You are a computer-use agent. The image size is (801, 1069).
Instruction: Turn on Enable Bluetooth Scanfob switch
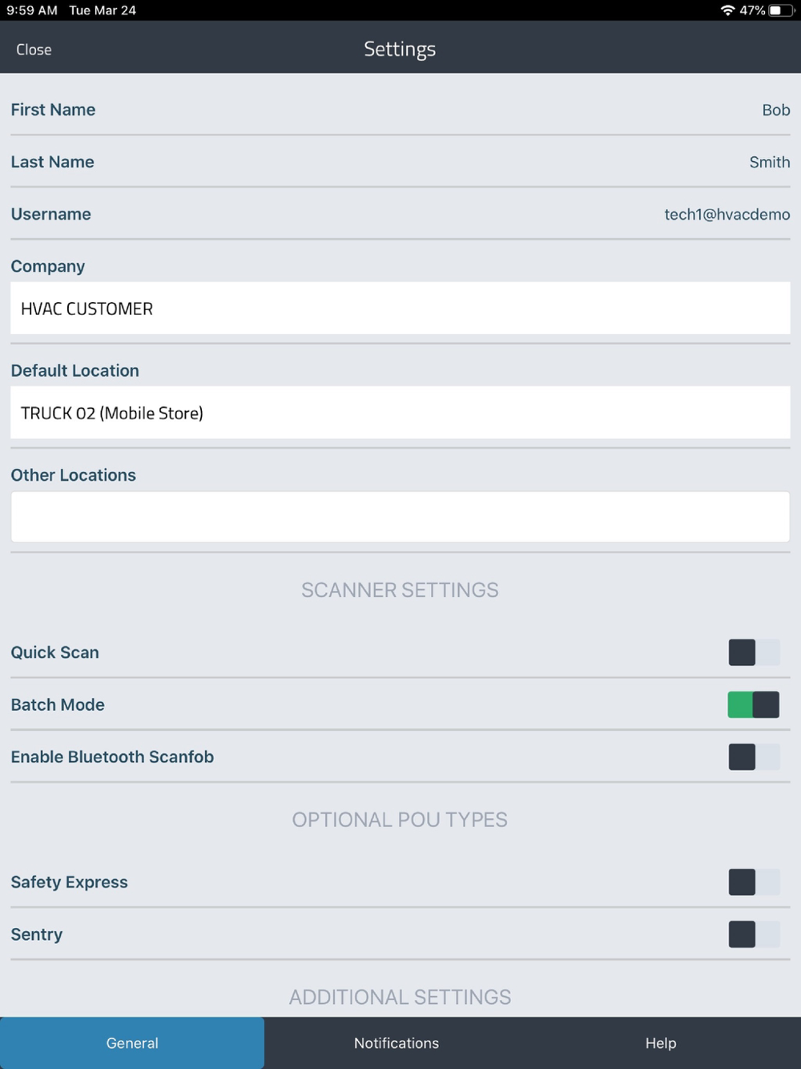tap(753, 756)
